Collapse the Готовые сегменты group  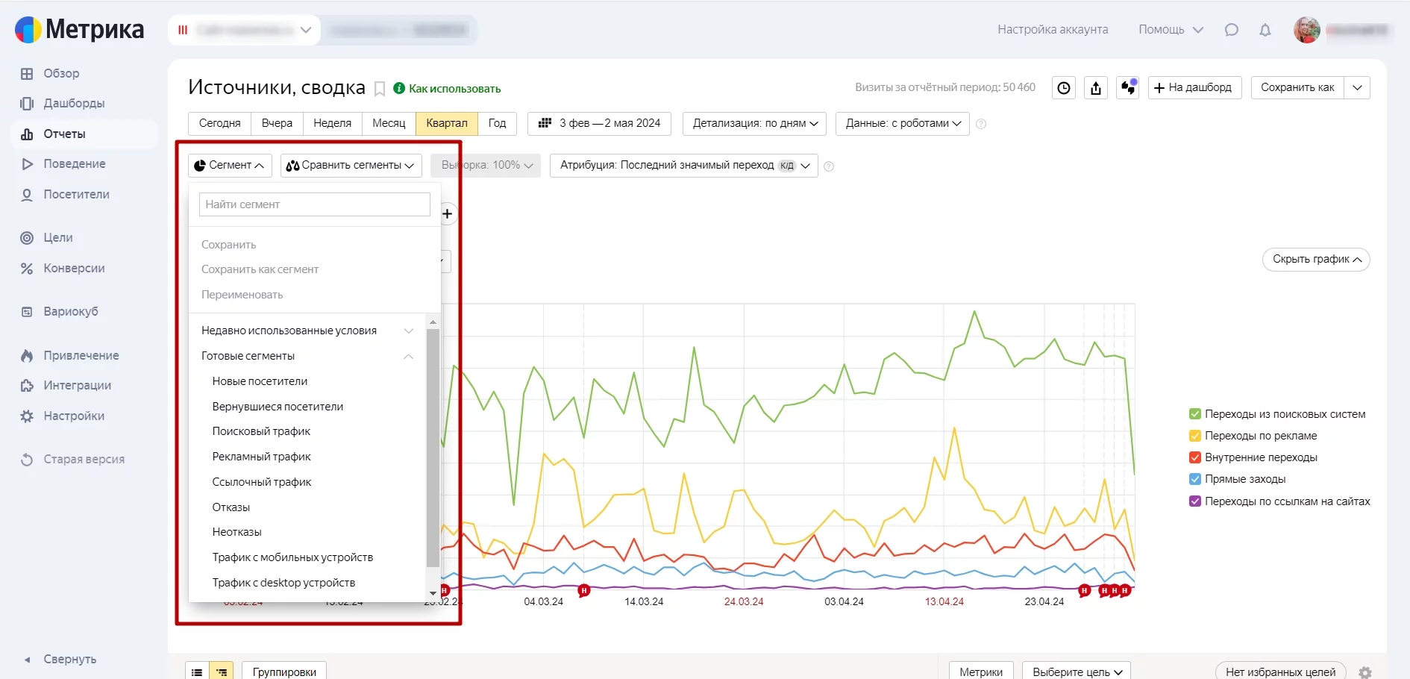(307, 356)
